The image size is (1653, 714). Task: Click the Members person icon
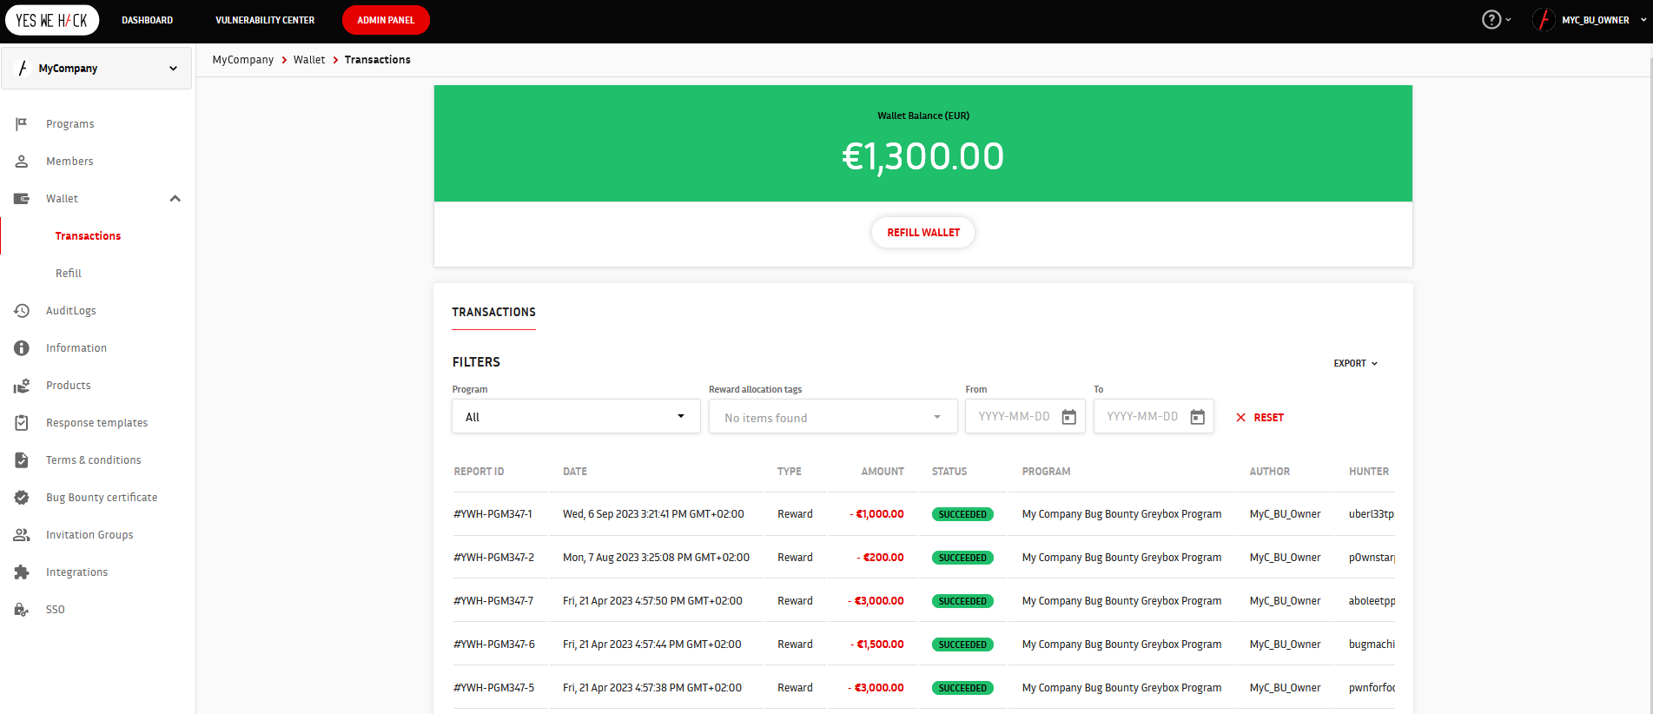tap(22, 162)
